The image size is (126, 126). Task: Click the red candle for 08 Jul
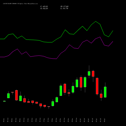pyautogui.click(x=101, y=96)
